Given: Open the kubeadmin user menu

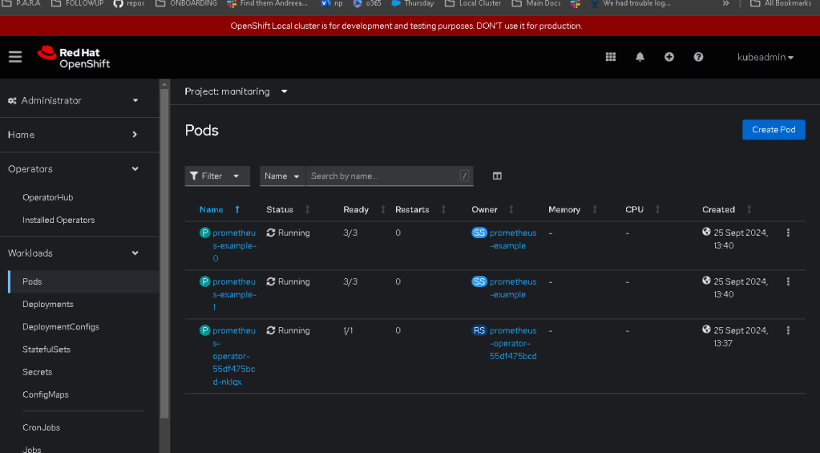Looking at the screenshot, I should click(x=765, y=57).
